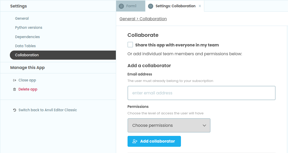This screenshot has width=288, height=153.
Task: Open the General settings section
Action: 22,18
